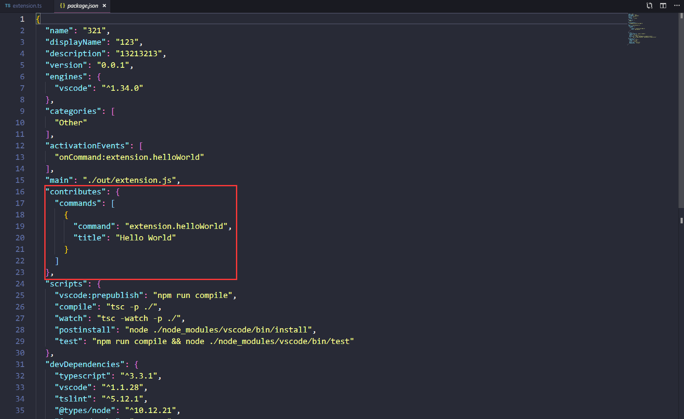This screenshot has width=684, height=419.
Task: Close the package.json tab
Action: [x=104, y=6]
